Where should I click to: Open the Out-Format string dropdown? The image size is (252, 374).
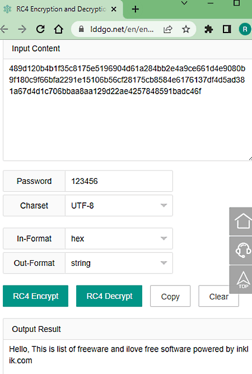119,263
